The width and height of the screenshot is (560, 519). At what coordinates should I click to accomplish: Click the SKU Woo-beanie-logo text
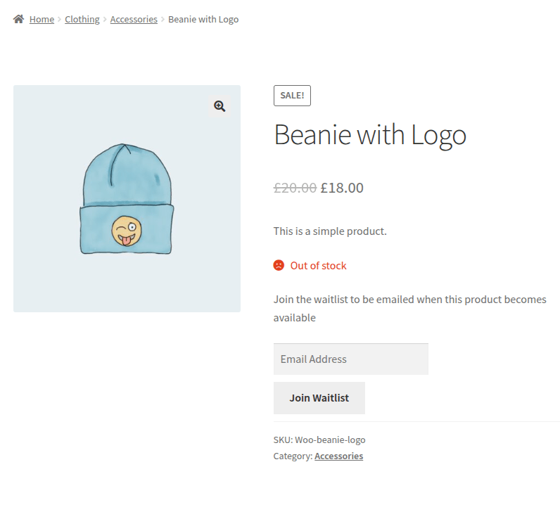(x=319, y=440)
